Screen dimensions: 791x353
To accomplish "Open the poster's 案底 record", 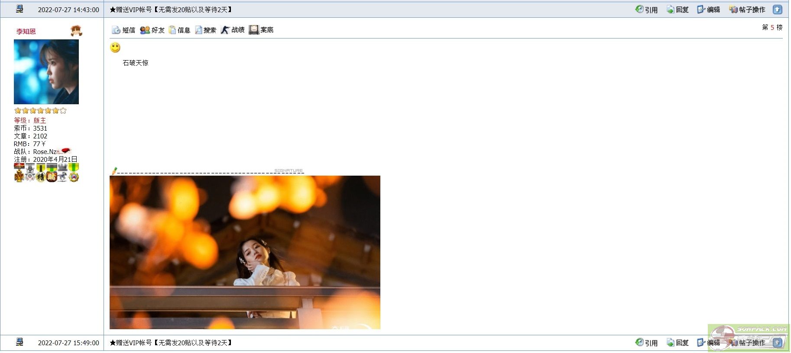I will pyautogui.click(x=261, y=30).
